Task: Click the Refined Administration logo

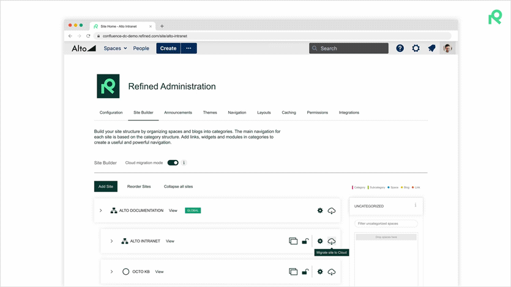Action: (108, 86)
